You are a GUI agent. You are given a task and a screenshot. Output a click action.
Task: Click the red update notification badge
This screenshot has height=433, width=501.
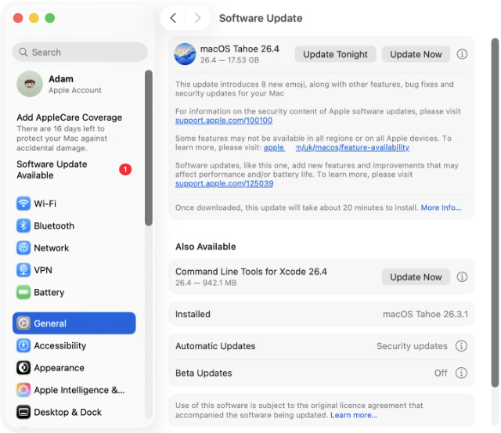[x=125, y=169]
